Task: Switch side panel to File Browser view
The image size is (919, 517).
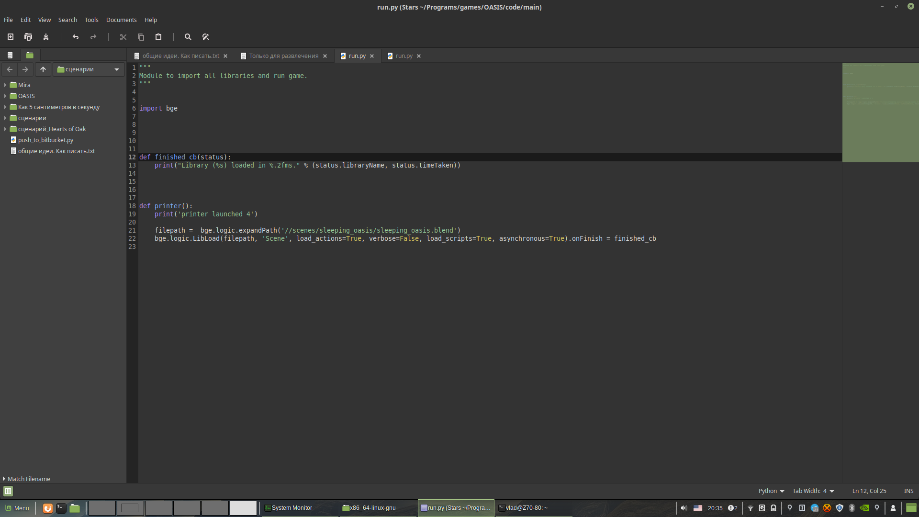Action: pyautogui.click(x=30, y=55)
